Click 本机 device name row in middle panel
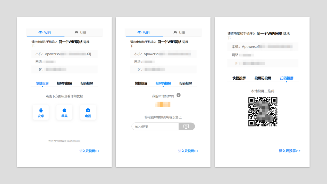327x184 pixels. (x=163, y=54)
